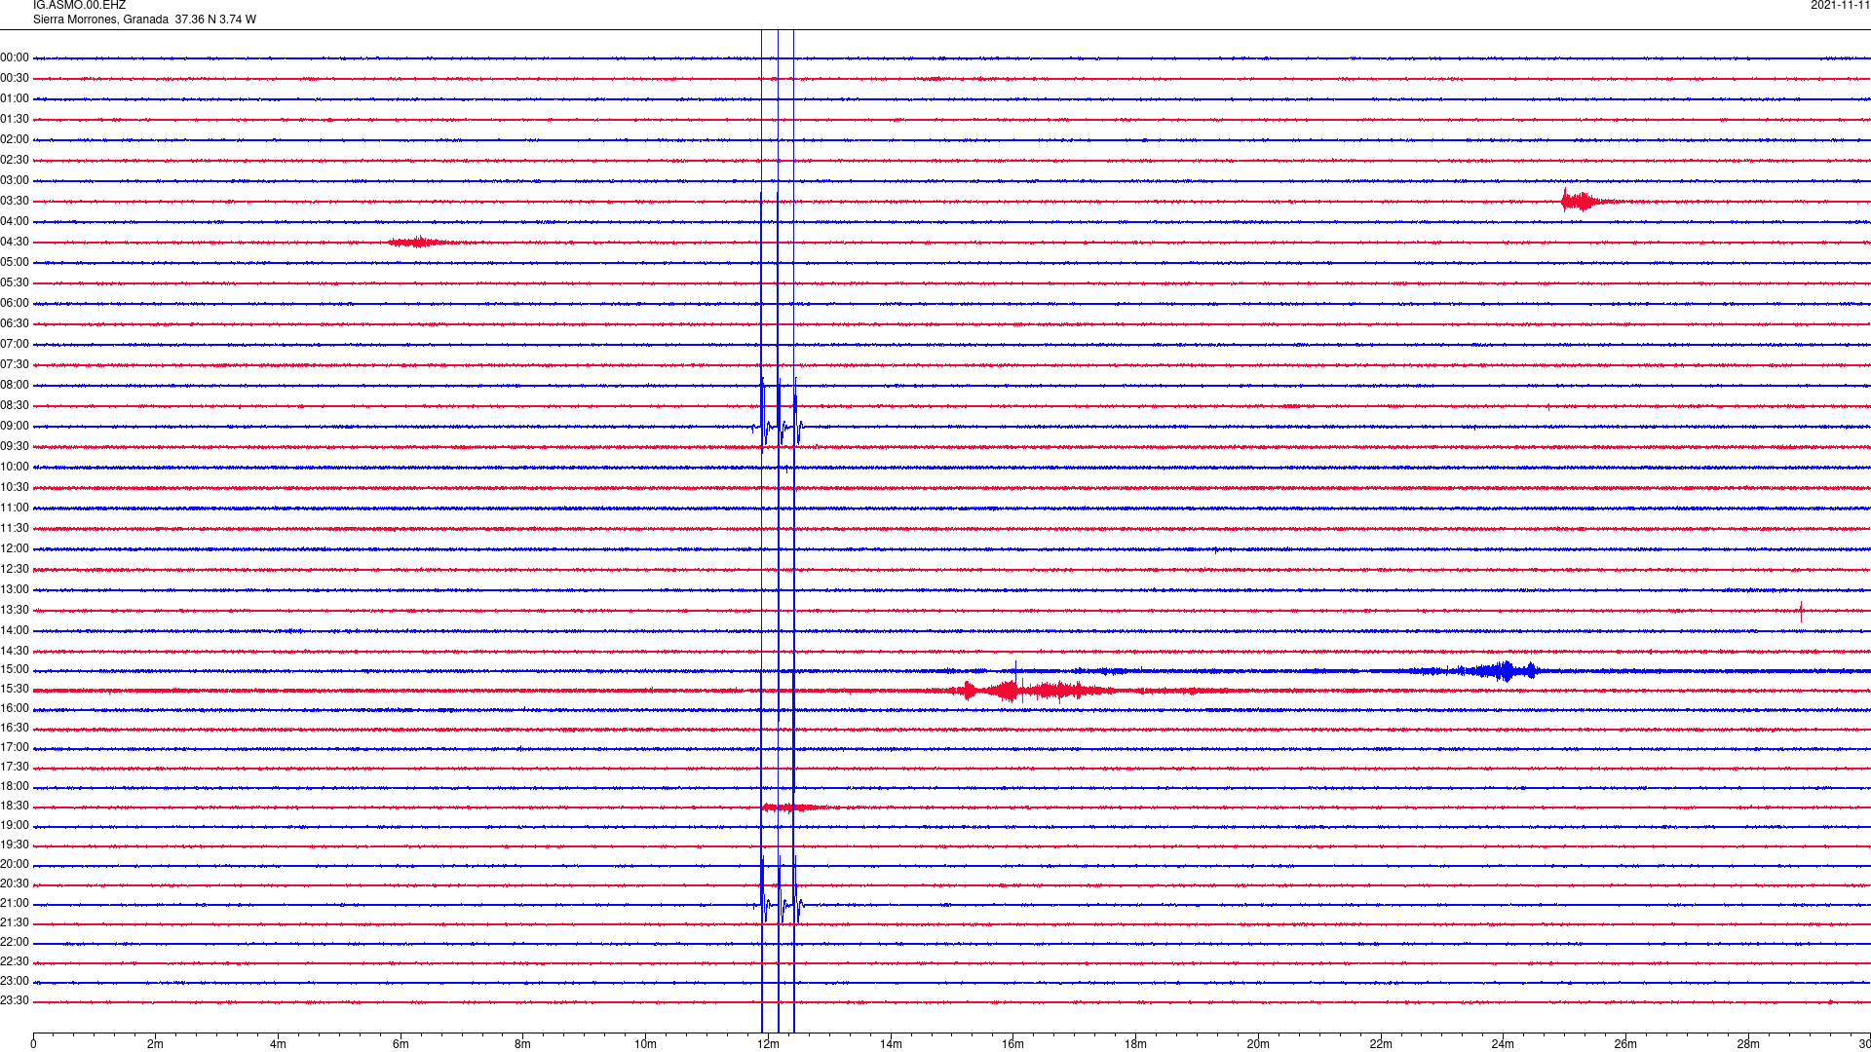The height and width of the screenshot is (1052, 1871).
Task: Click the 24m axis tick label
Action: coord(1503,1044)
